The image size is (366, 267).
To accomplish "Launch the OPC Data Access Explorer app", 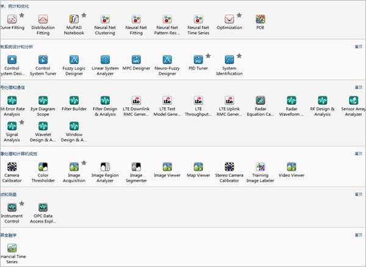I will (x=43, y=207).
